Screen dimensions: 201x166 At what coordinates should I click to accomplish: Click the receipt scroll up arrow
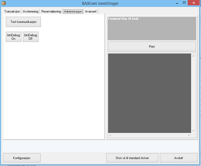[x=194, y=56]
